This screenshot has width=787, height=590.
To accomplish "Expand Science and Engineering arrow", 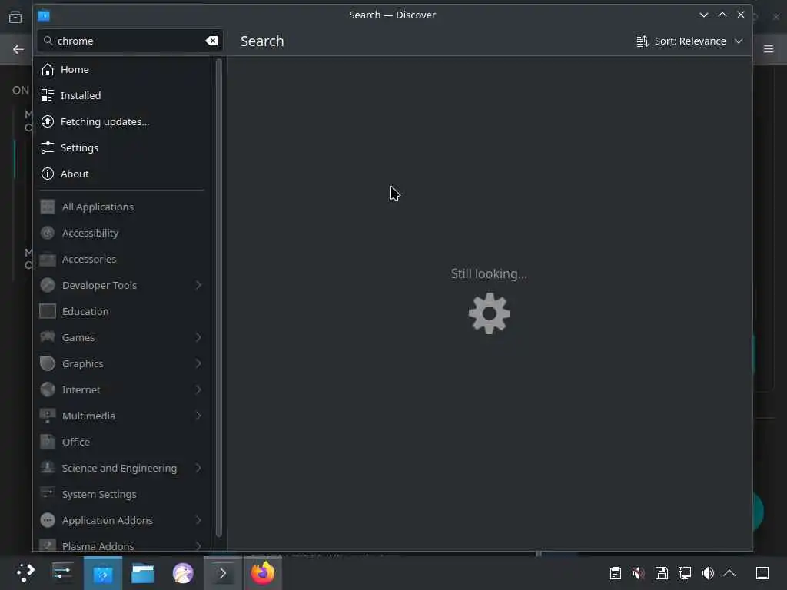I will [198, 468].
